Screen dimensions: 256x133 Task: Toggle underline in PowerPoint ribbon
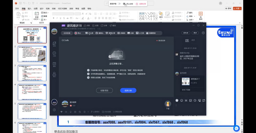click(x=60, y=18)
